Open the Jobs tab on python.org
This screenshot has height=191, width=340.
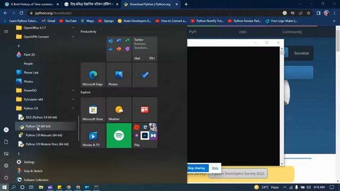242,32
